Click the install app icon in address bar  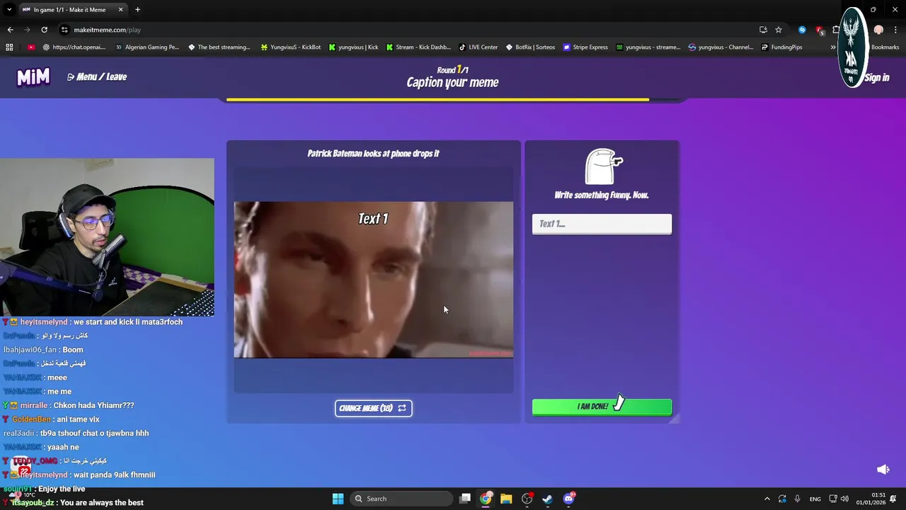pos(763,30)
